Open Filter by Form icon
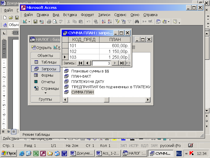This screenshot has height=158, width=210. pos(123,22)
